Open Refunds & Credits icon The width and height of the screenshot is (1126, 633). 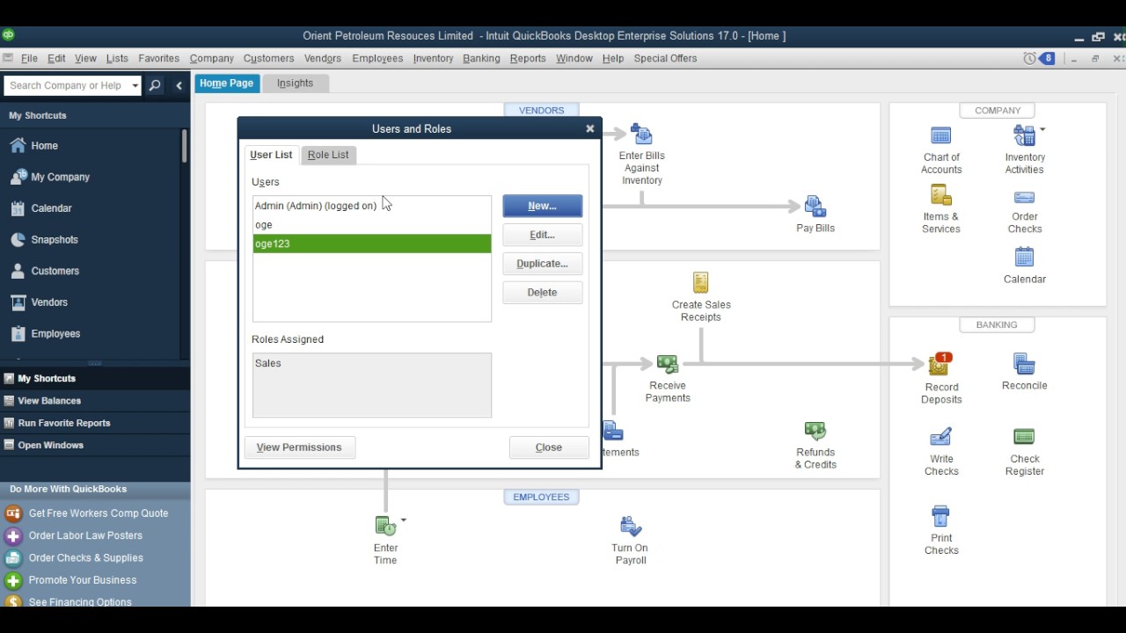pos(815,431)
